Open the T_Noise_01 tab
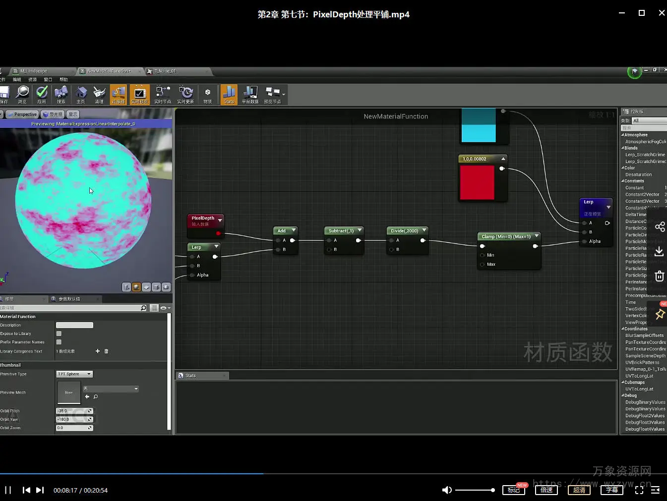 165,71
